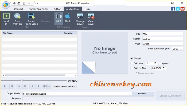The image size is (187, 106).
Task: Open the Help tab
Action: pyautogui.click(x=87, y=9)
